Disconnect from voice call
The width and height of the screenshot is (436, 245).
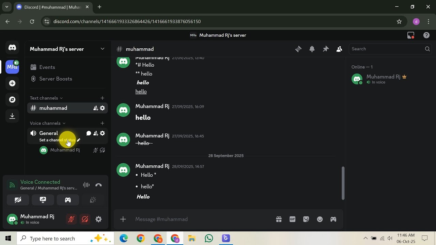(x=98, y=185)
